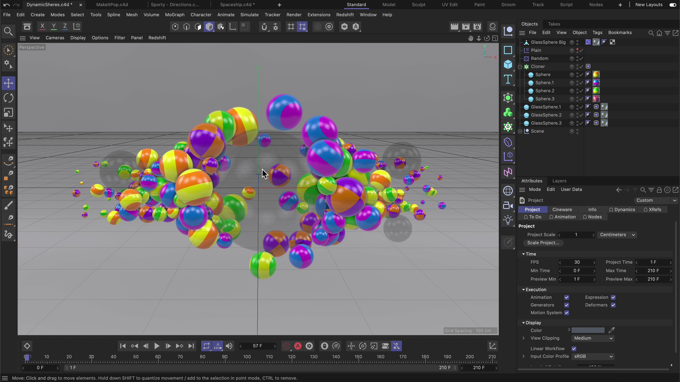Uncheck the Generators execution checkbox
This screenshot has width=680, height=382.
[x=567, y=305]
